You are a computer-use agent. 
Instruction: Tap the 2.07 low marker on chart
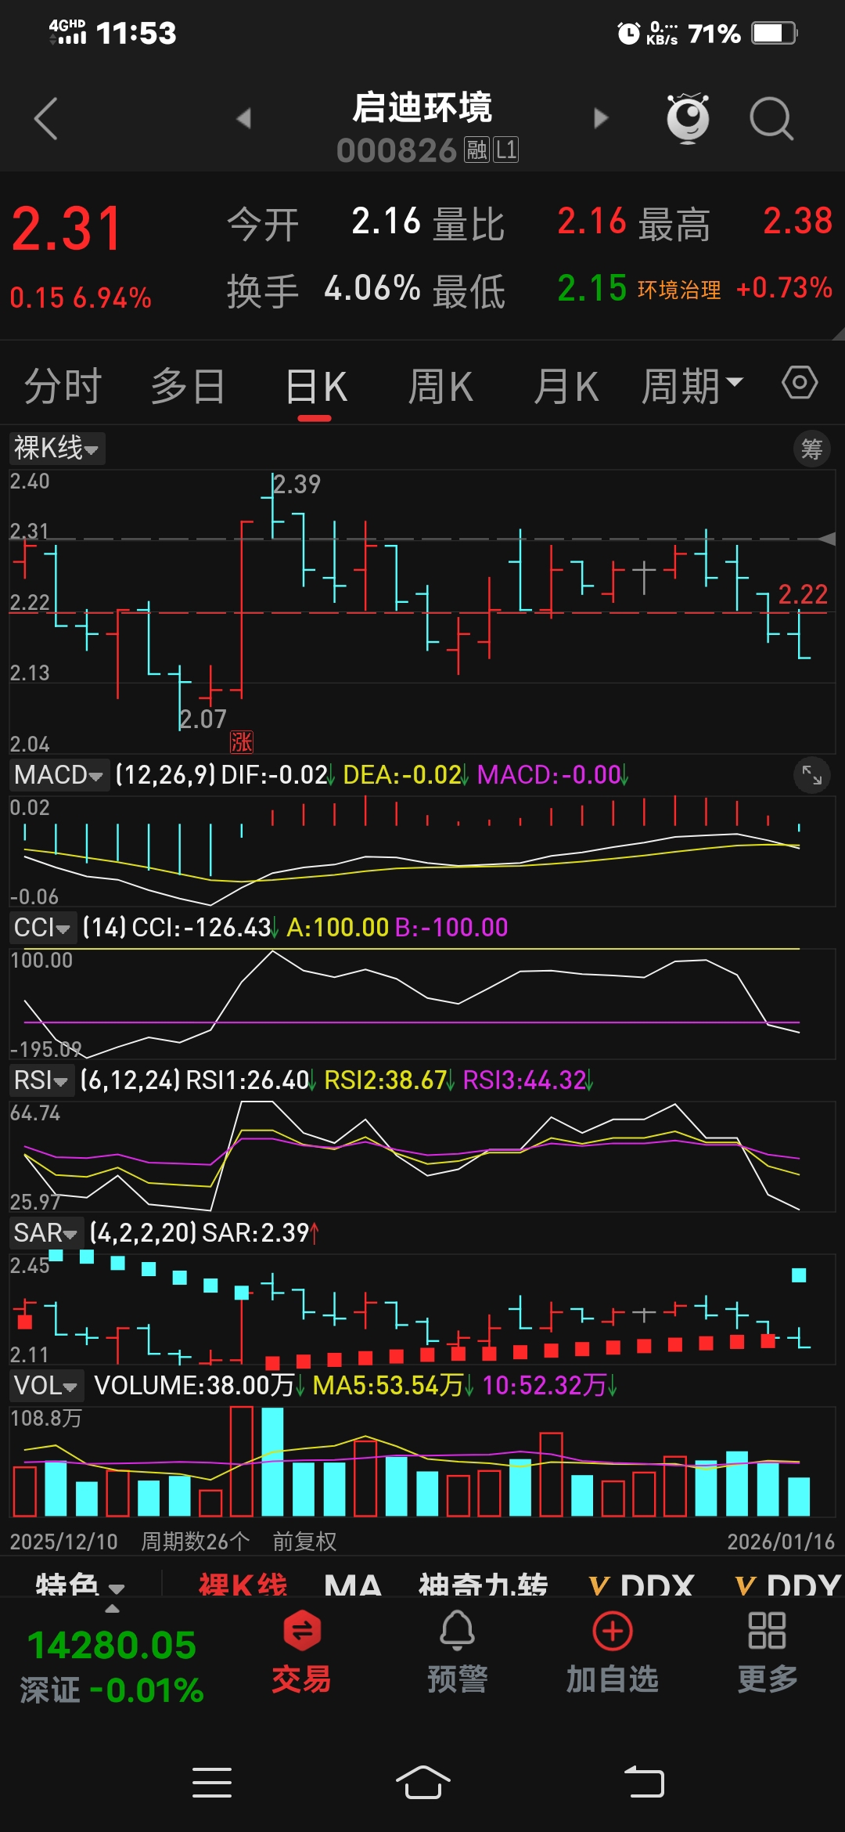pyautogui.click(x=203, y=719)
